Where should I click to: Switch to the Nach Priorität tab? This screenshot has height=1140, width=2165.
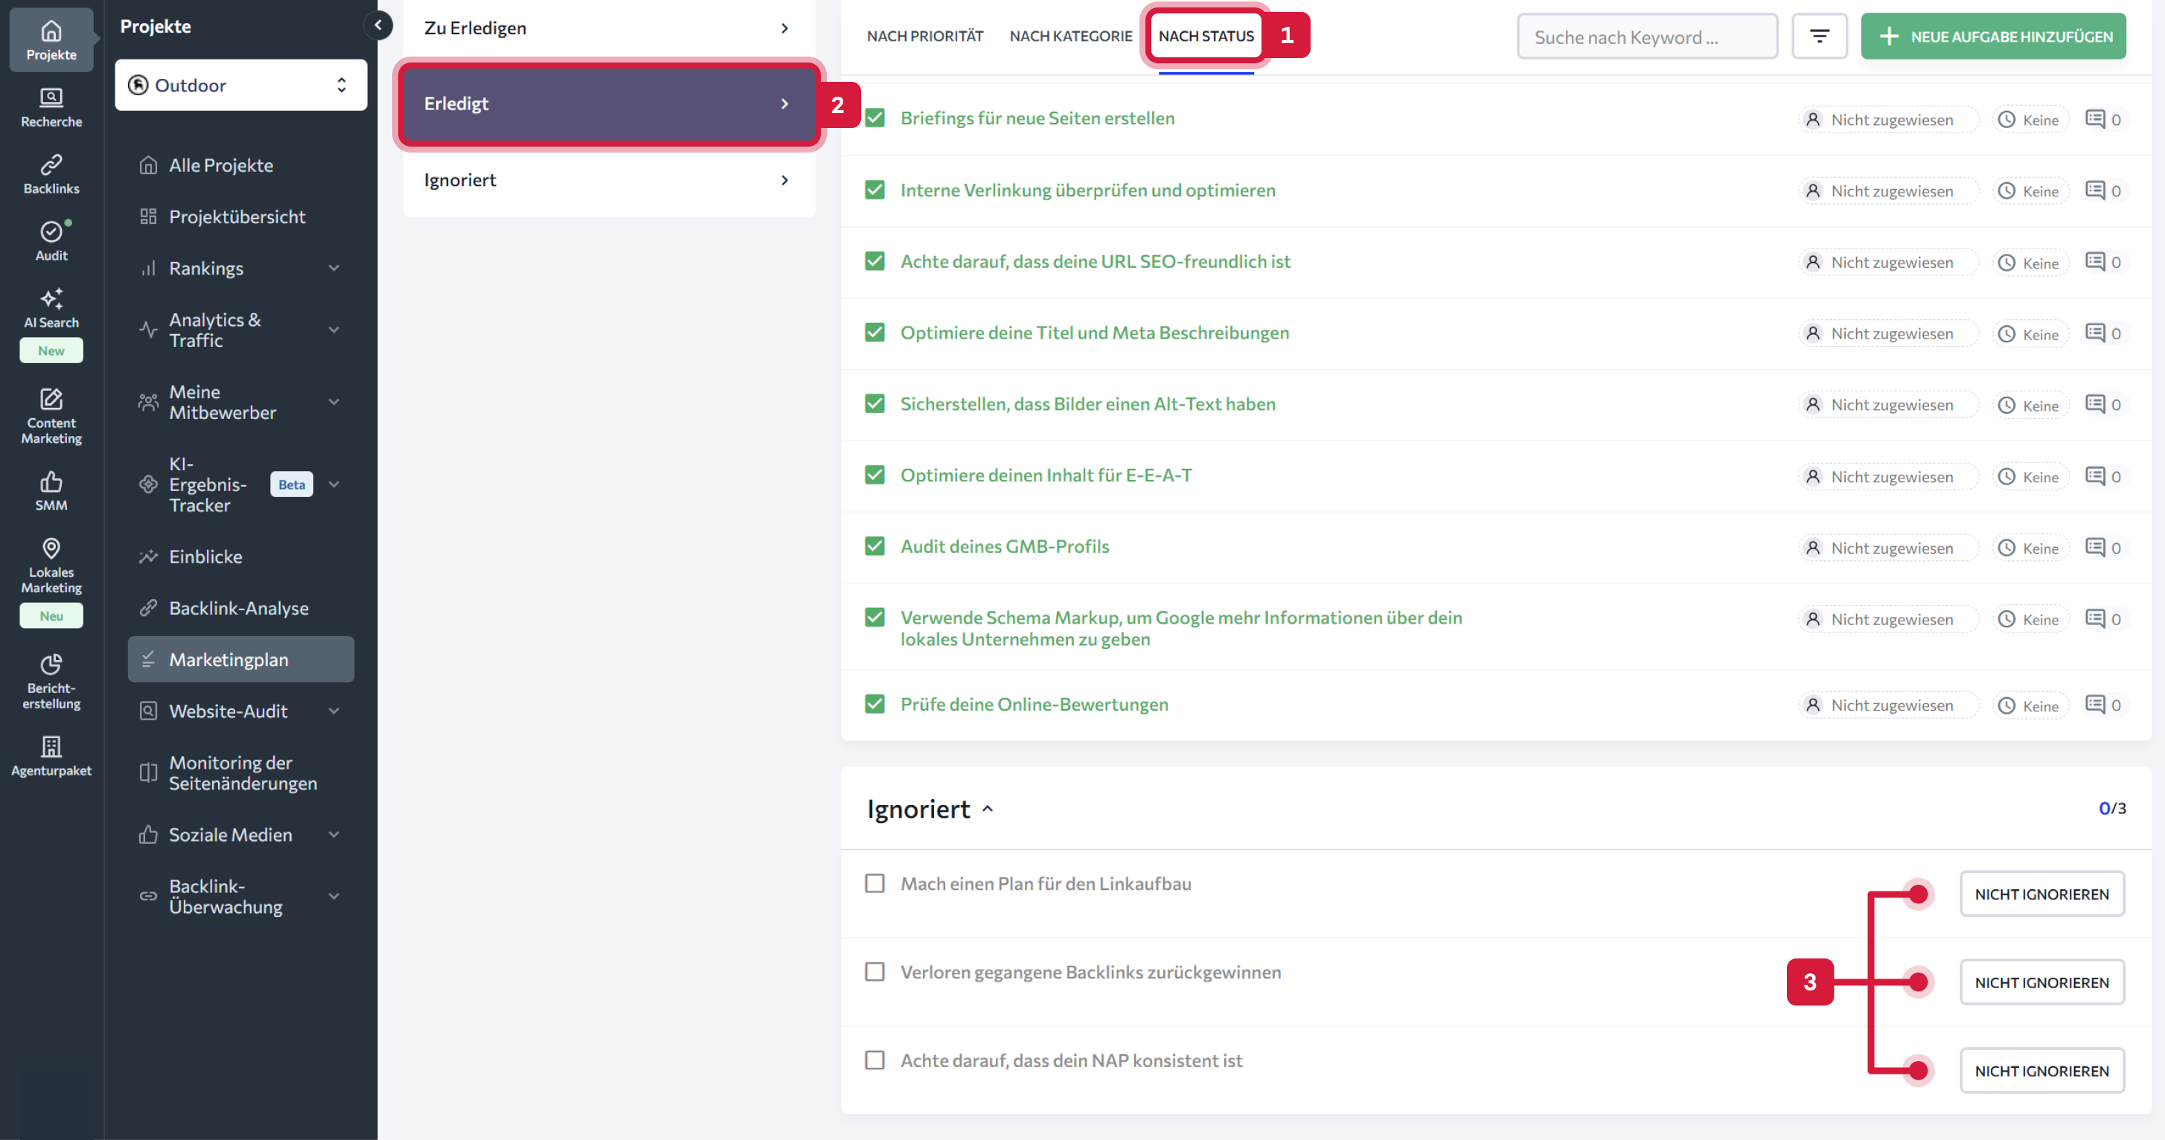pos(924,35)
